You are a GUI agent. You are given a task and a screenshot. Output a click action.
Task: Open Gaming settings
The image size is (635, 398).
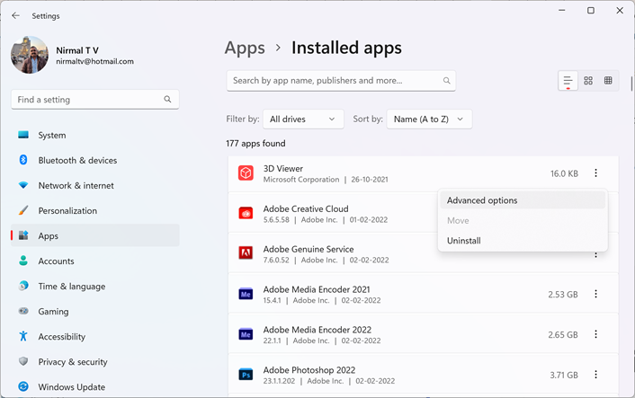click(x=95, y=312)
